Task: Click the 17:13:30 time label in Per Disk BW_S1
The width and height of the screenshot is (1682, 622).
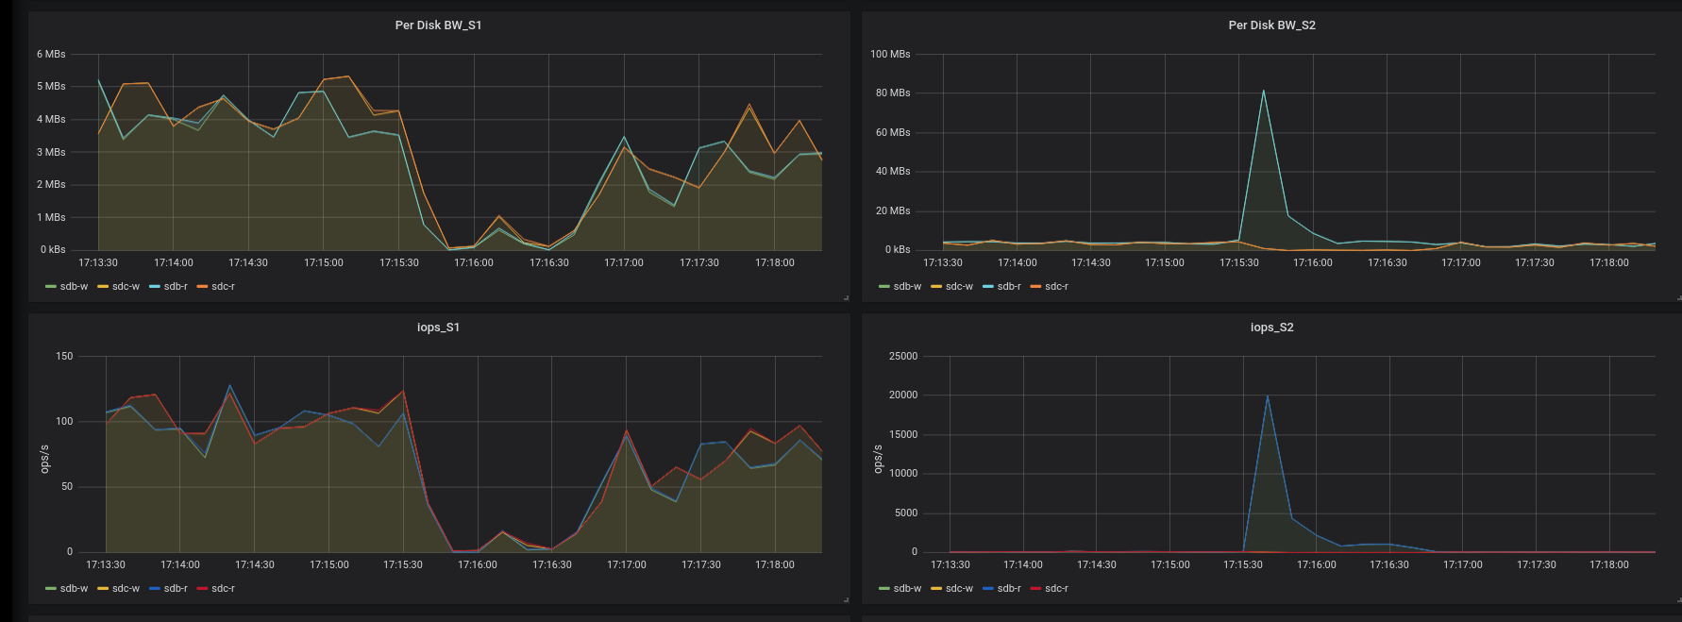Action: 98,262
